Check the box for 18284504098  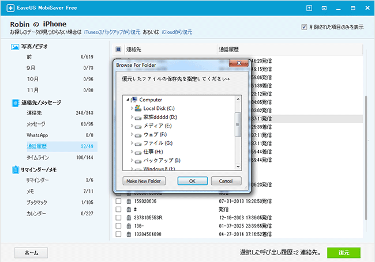[118, 234]
